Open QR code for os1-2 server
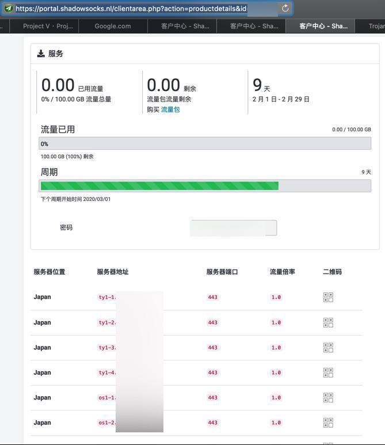This screenshot has height=445, width=385. tap(328, 423)
